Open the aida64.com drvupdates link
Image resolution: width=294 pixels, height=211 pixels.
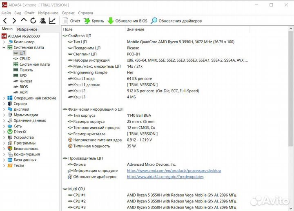point(165,177)
